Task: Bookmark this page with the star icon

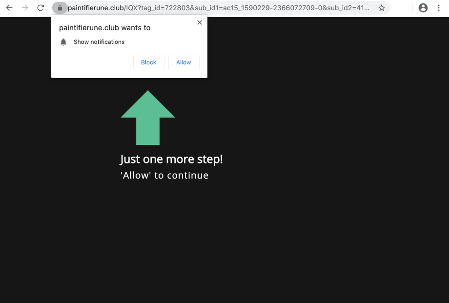Action: [x=382, y=8]
